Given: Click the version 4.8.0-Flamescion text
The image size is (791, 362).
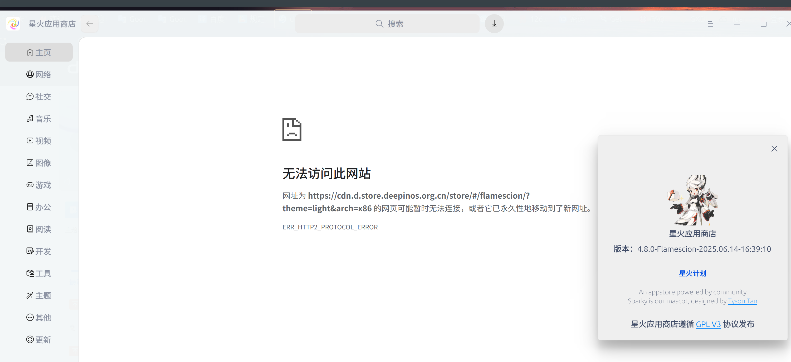Looking at the screenshot, I should point(704,249).
